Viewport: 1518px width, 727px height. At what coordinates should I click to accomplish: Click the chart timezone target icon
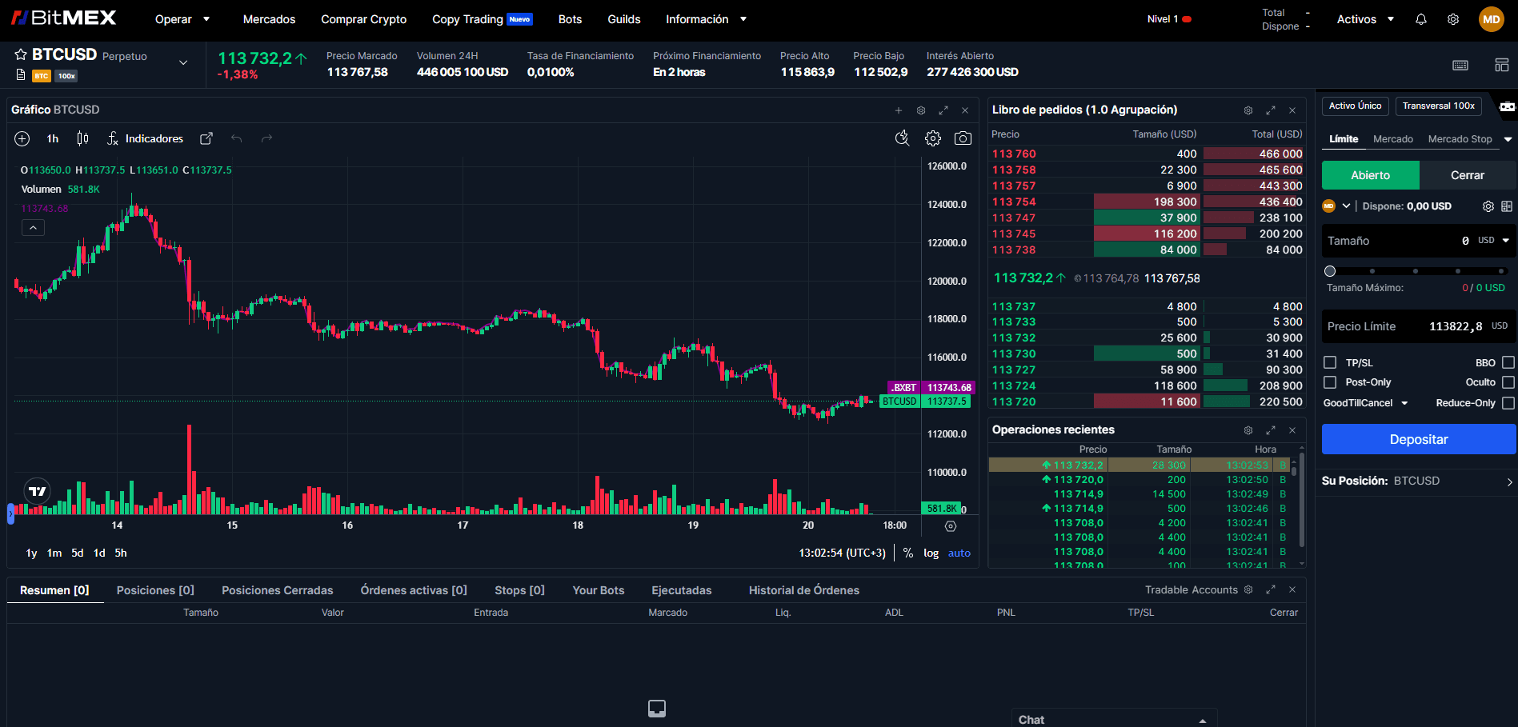point(951,526)
